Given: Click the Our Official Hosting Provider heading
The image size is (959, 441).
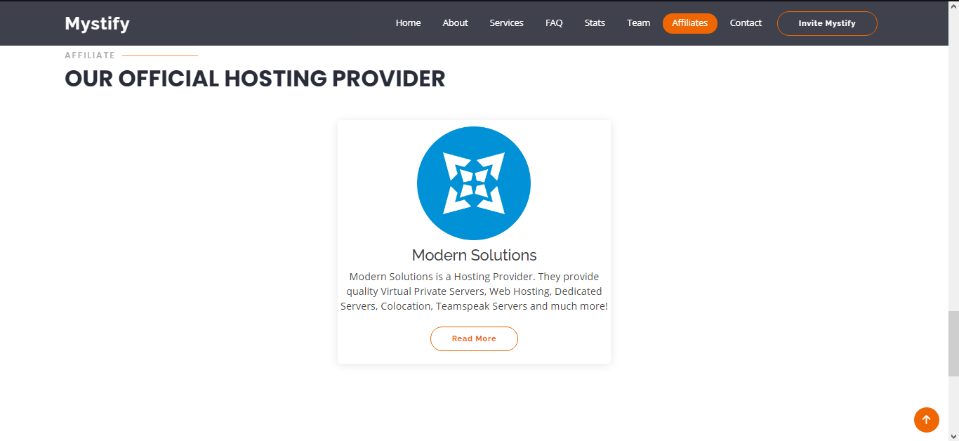Looking at the screenshot, I should [255, 79].
